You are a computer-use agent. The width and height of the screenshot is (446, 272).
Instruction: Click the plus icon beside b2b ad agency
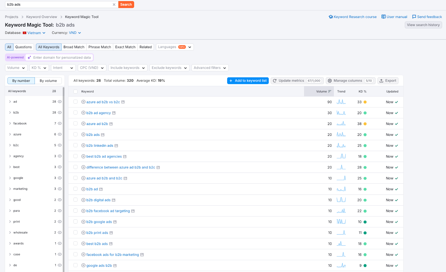pos(83,113)
